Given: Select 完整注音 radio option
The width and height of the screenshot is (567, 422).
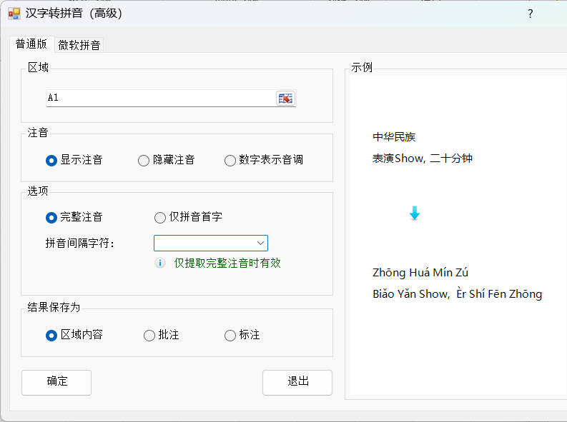Looking at the screenshot, I should pyautogui.click(x=51, y=217).
